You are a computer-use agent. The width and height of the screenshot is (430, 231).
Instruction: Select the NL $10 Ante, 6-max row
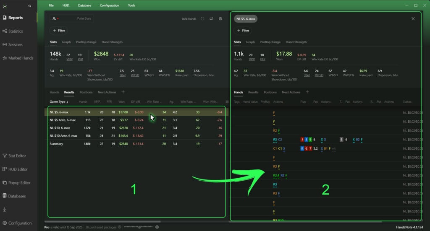[63, 136]
